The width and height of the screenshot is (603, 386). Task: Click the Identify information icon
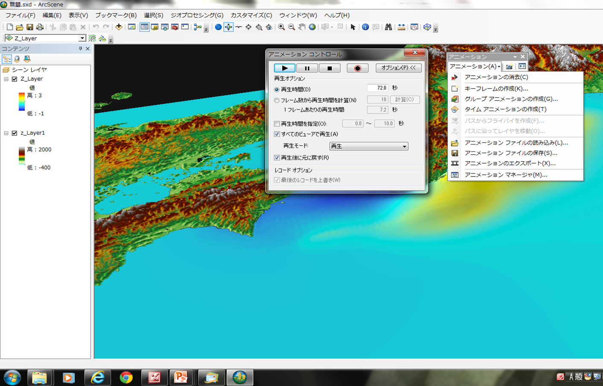click(366, 27)
